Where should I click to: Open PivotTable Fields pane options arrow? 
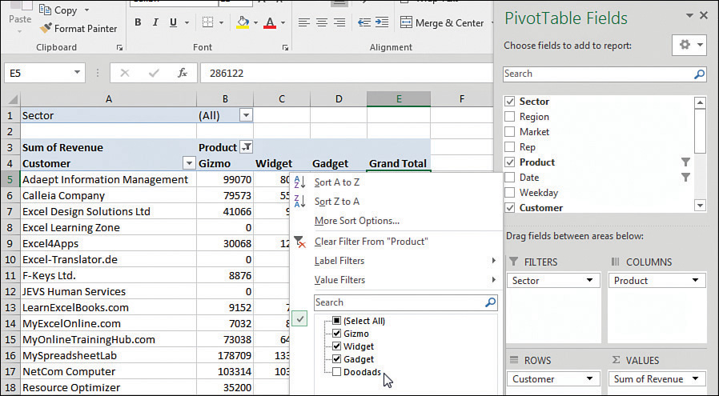(x=689, y=15)
